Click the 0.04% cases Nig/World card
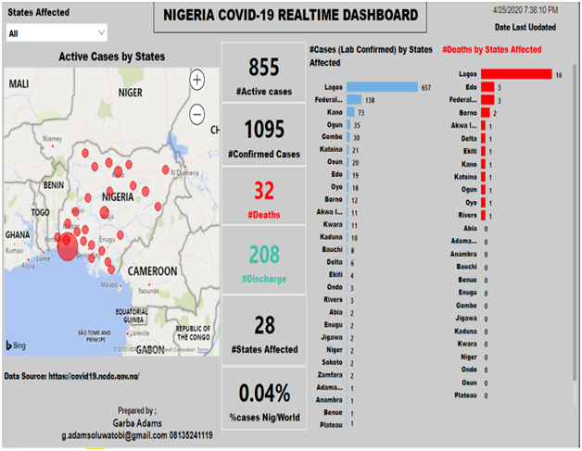 coord(263,398)
